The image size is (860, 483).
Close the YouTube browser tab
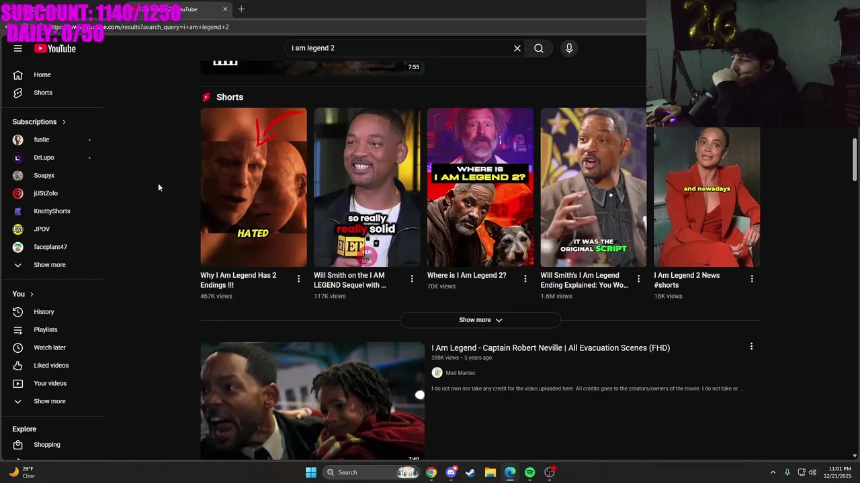[x=225, y=9]
